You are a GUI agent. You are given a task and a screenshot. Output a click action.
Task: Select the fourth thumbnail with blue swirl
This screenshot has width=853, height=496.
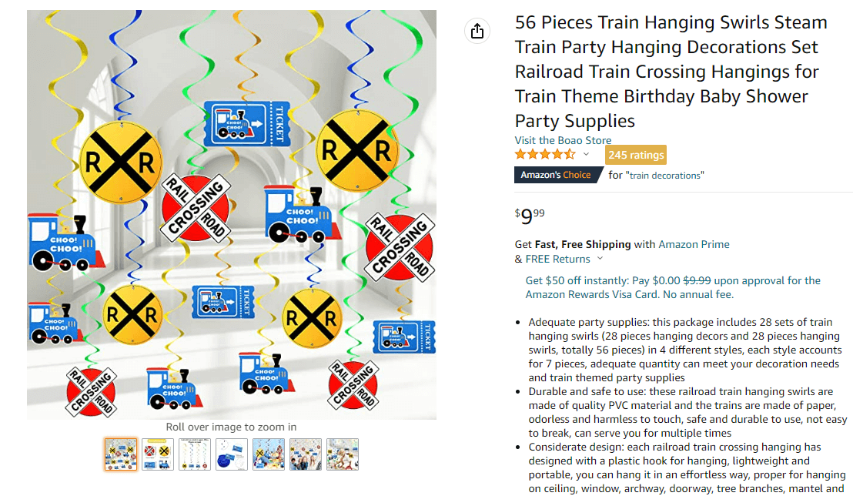[x=232, y=454]
